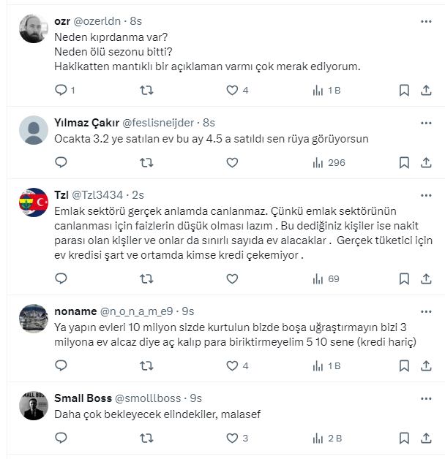The height and width of the screenshot is (459, 445).
Task: Bookmark the Tzl tweet
Action: coord(403,278)
